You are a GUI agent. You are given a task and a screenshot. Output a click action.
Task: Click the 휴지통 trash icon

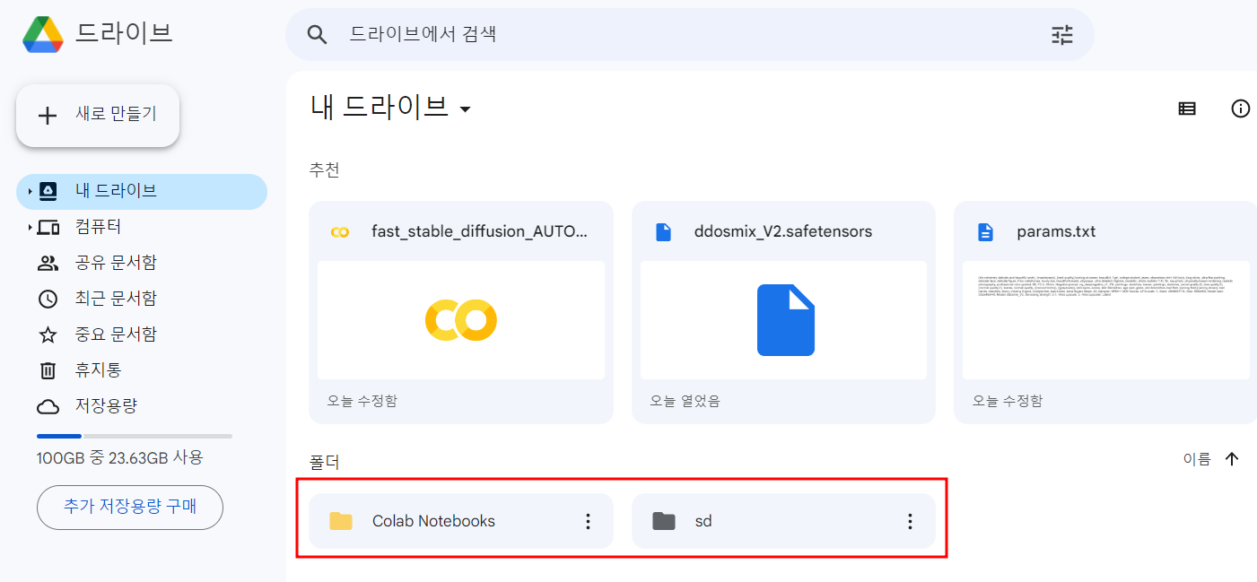[x=48, y=370]
